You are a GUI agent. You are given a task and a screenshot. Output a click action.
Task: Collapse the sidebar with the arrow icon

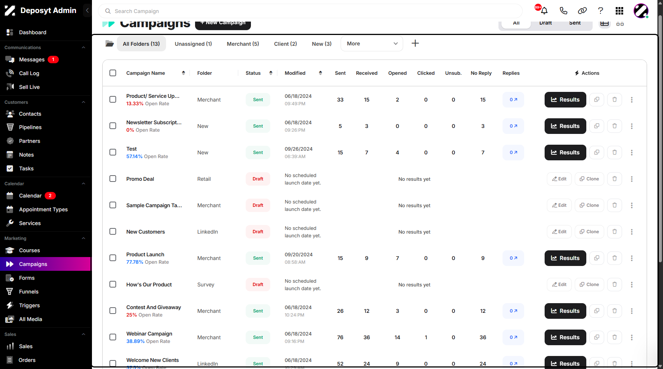click(87, 10)
